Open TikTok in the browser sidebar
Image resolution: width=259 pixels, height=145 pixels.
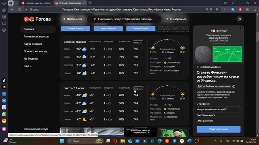[x=4, y=81]
